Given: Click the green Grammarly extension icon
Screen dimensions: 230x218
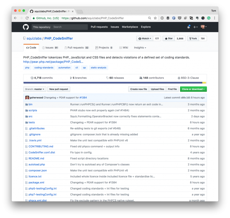Looking at the screenshot, I should pos(209,18).
